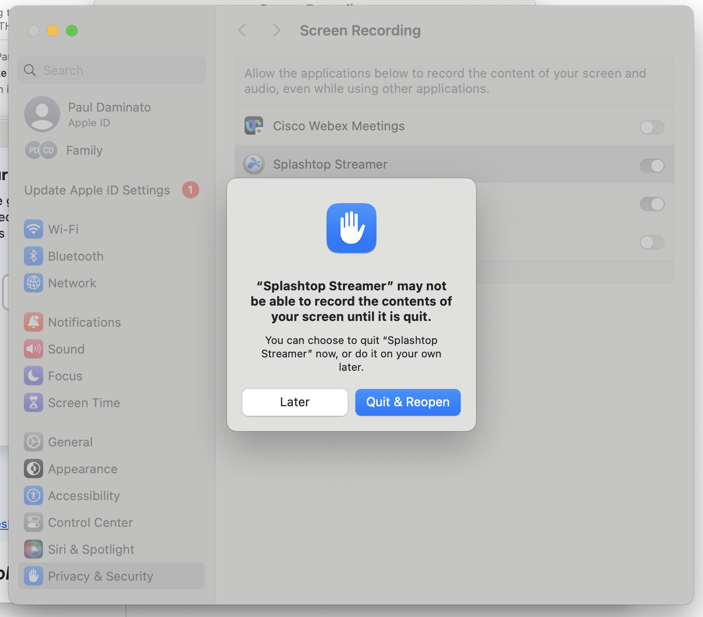Viewport: 703px width, 617px height.
Task: Click the Control Center icon
Action: (x=34, y=523)
